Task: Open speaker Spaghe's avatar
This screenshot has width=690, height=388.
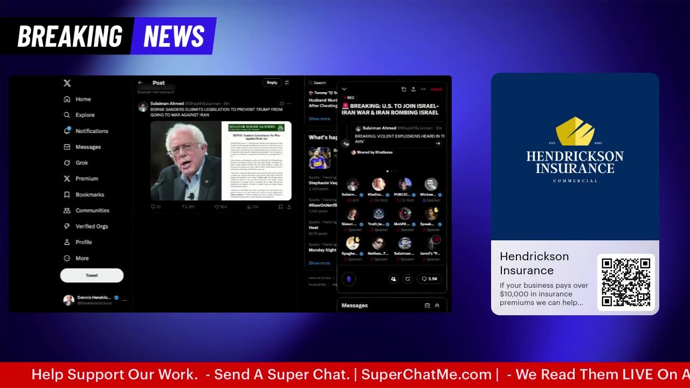Action: coord(353,243)
